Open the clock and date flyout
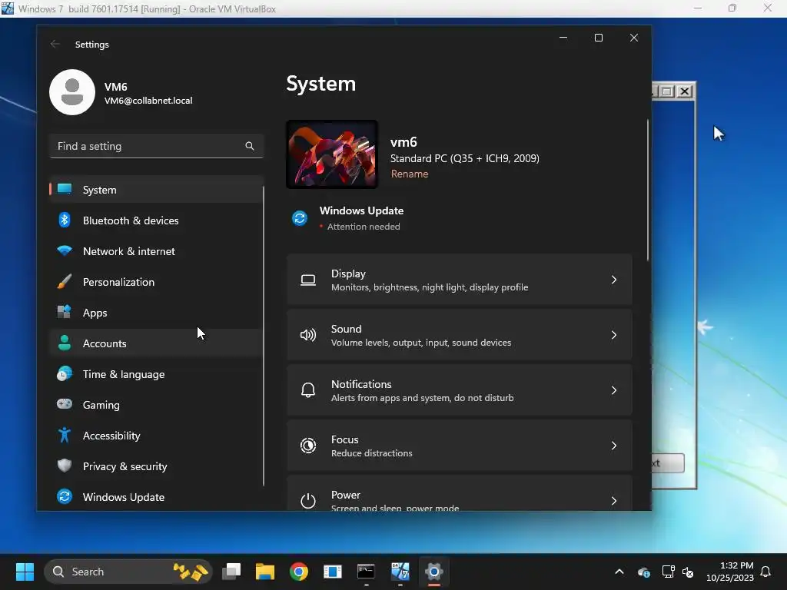Screen dimensions: 787x590 (730, 572)
